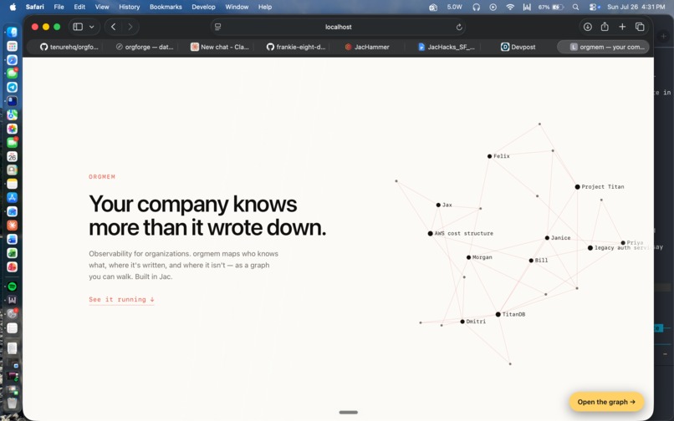The width and height of the screenshot is (674, 421).
Task: Switch to the tenurehq/orgfo... tab
Action: point(69,47)
